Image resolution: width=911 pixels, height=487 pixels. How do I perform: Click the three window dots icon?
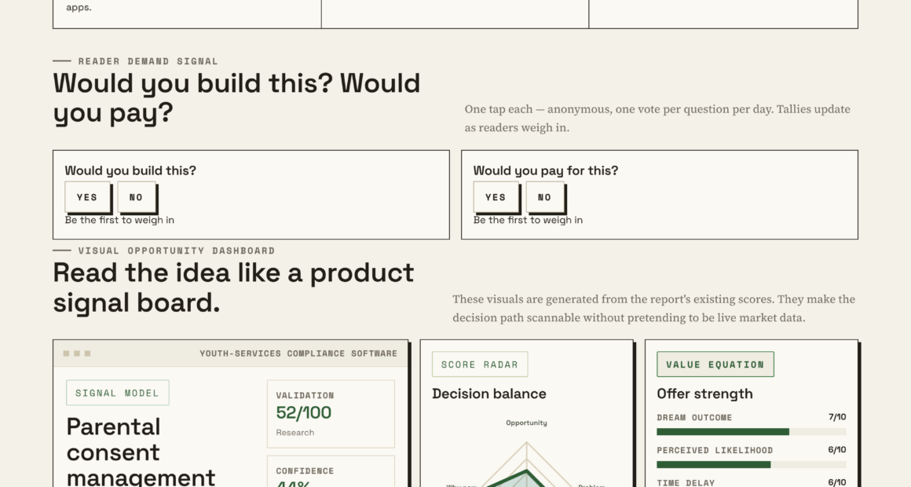pos(77,353)
